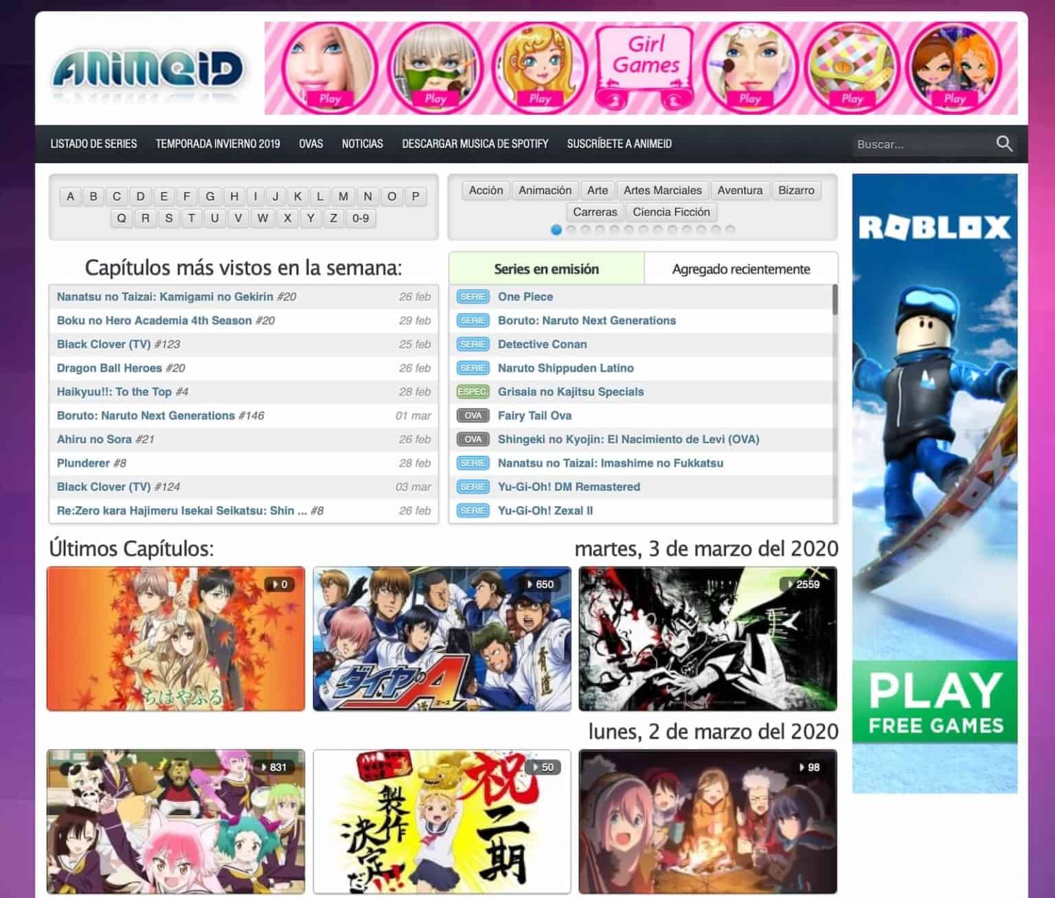Filter series by letter Z
Viewport: 1055px width, 898px height.
(334, 218)
